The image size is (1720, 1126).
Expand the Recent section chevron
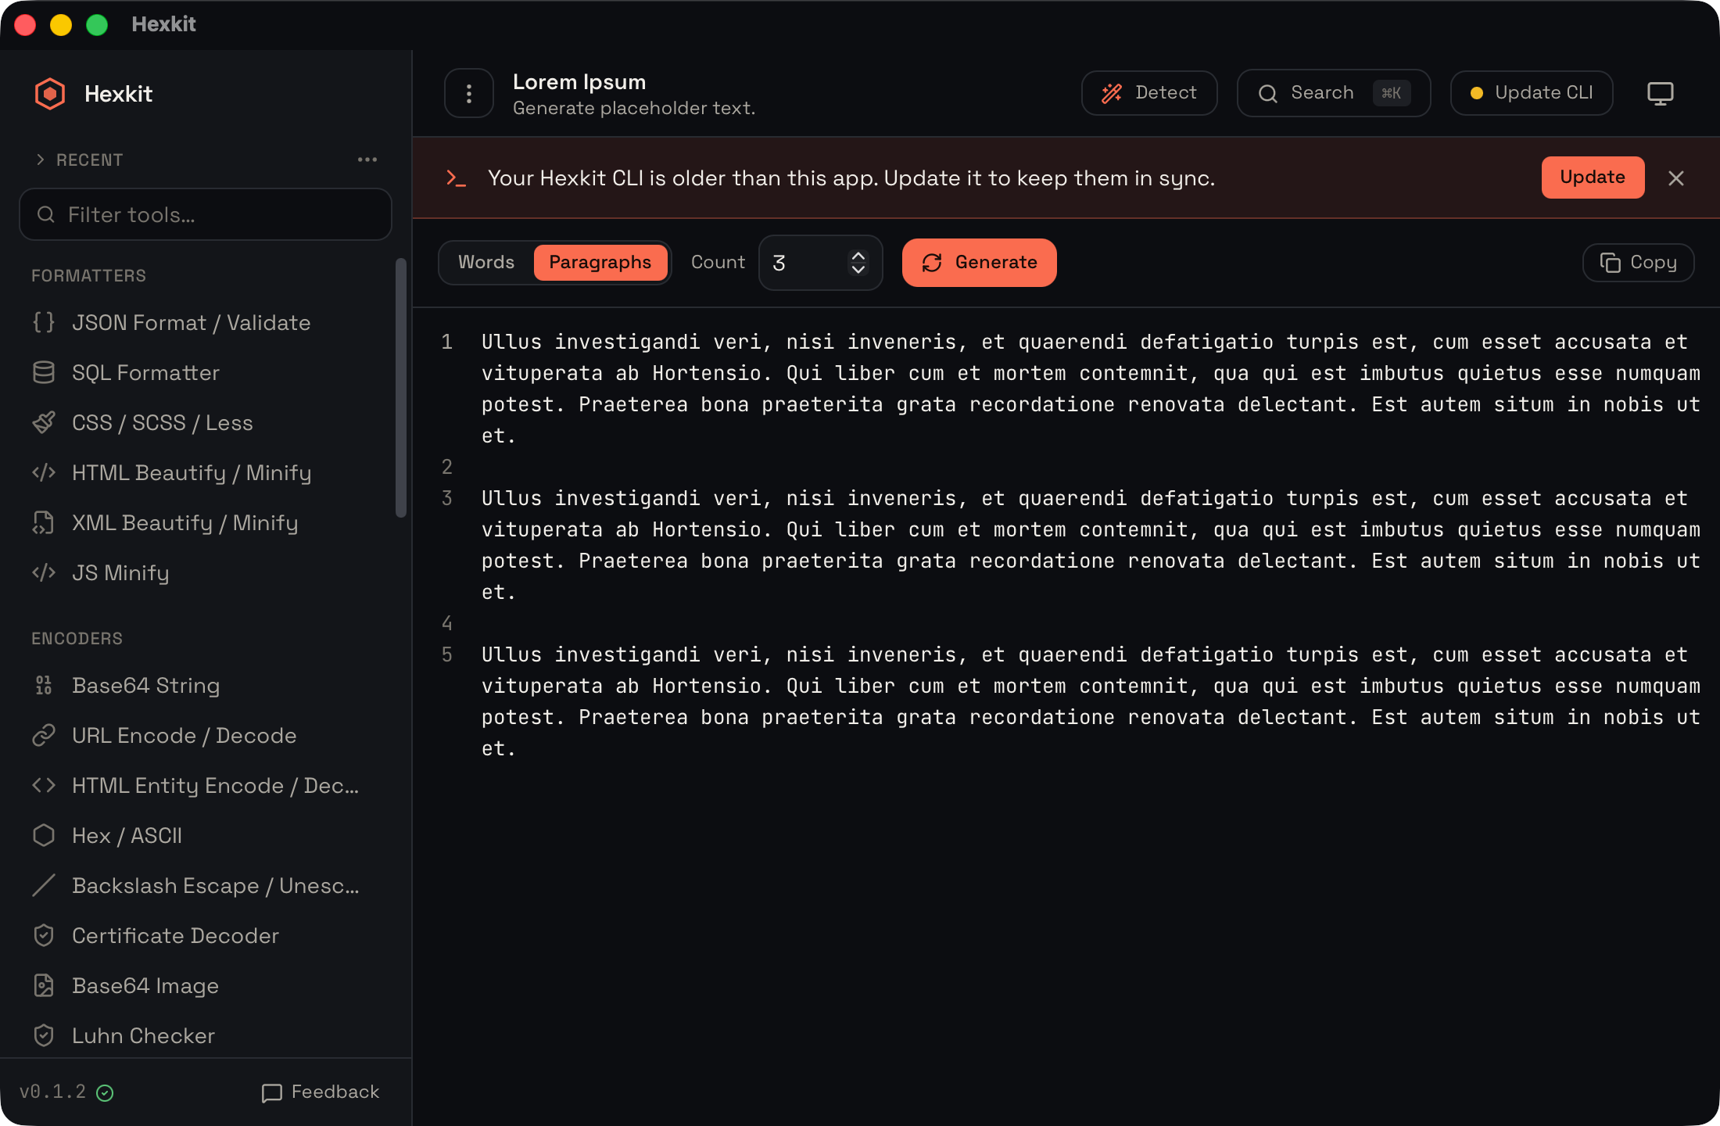(41, 160)
